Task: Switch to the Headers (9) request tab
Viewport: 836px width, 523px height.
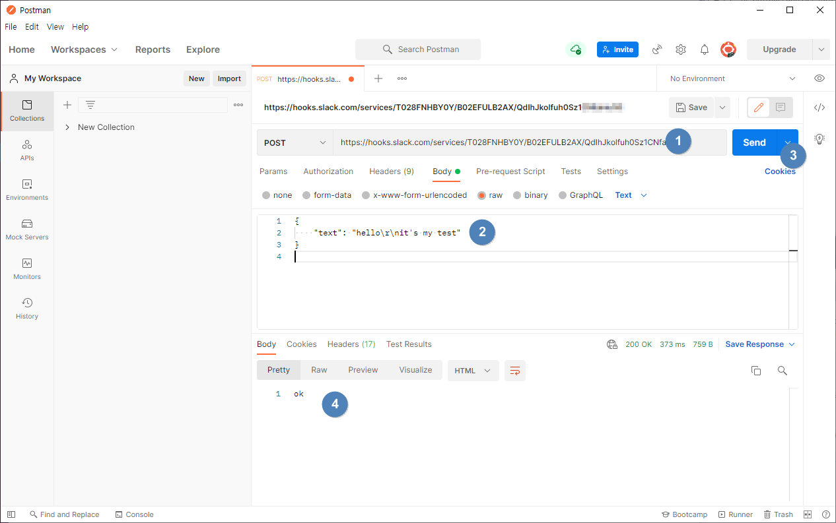Action: [392, 171]
